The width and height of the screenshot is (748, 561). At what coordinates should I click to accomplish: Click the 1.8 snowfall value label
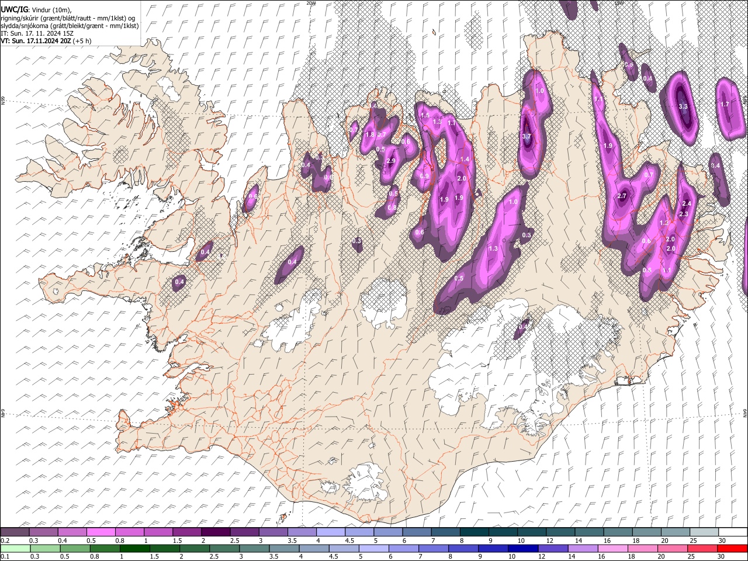coord(369,135)
